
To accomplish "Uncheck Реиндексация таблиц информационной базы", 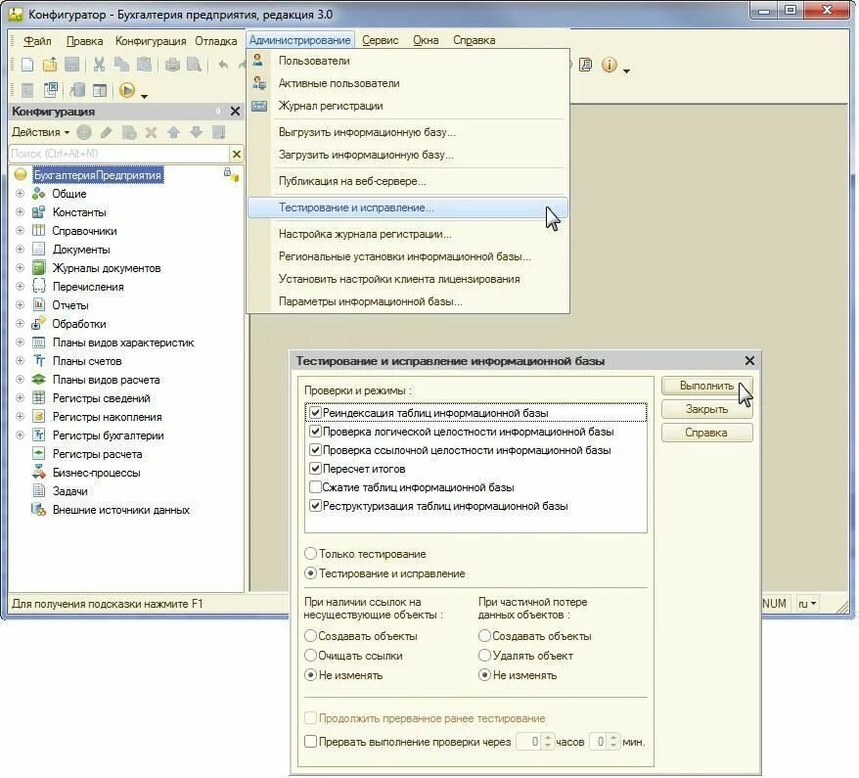I will click(x=315, y=413).
